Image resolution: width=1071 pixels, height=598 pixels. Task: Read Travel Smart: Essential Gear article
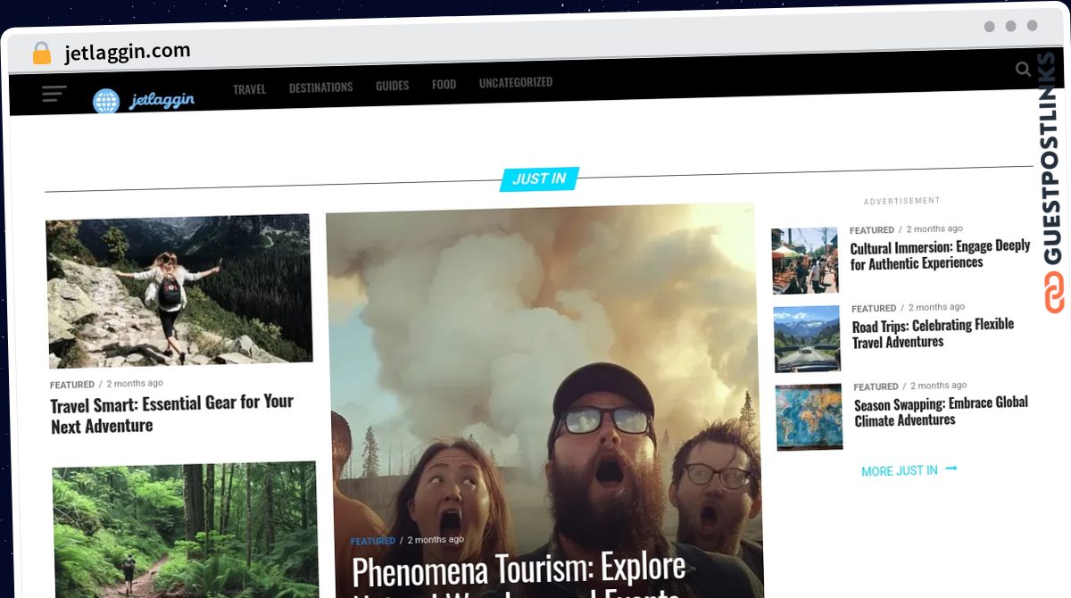[x=172, y=414]
